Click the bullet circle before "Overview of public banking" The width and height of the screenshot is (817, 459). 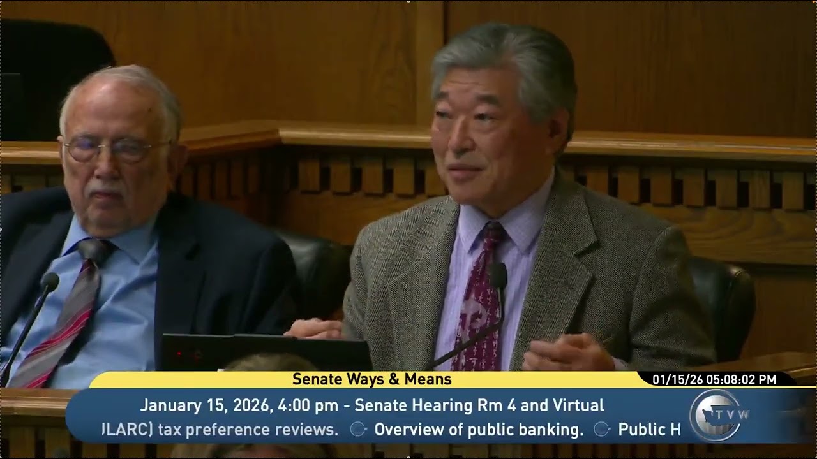[x=358, y=430]
